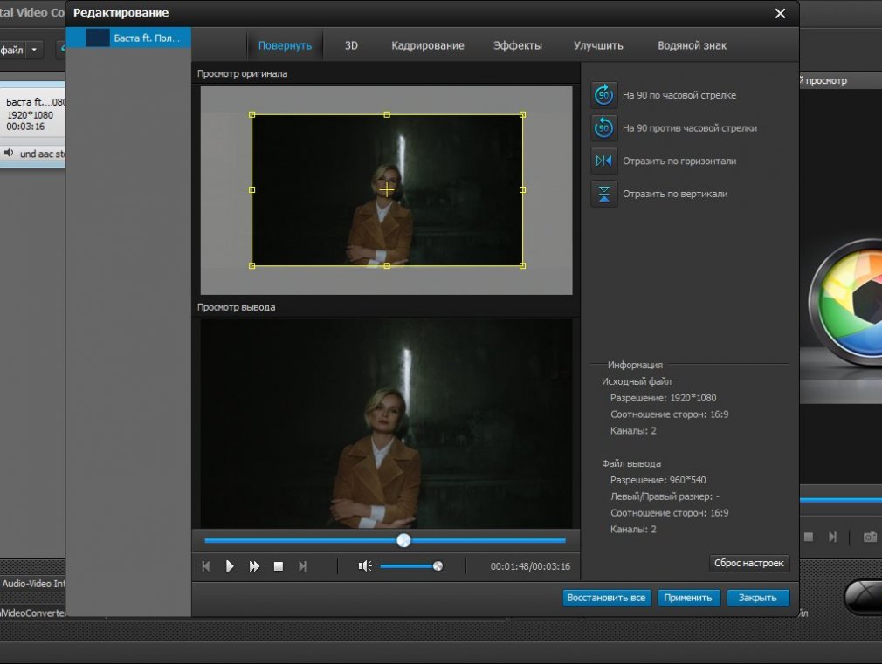Screen dimensions: 882x664
Task: Click the На 90 против часовой стрелки label
Action: point(690,128)
